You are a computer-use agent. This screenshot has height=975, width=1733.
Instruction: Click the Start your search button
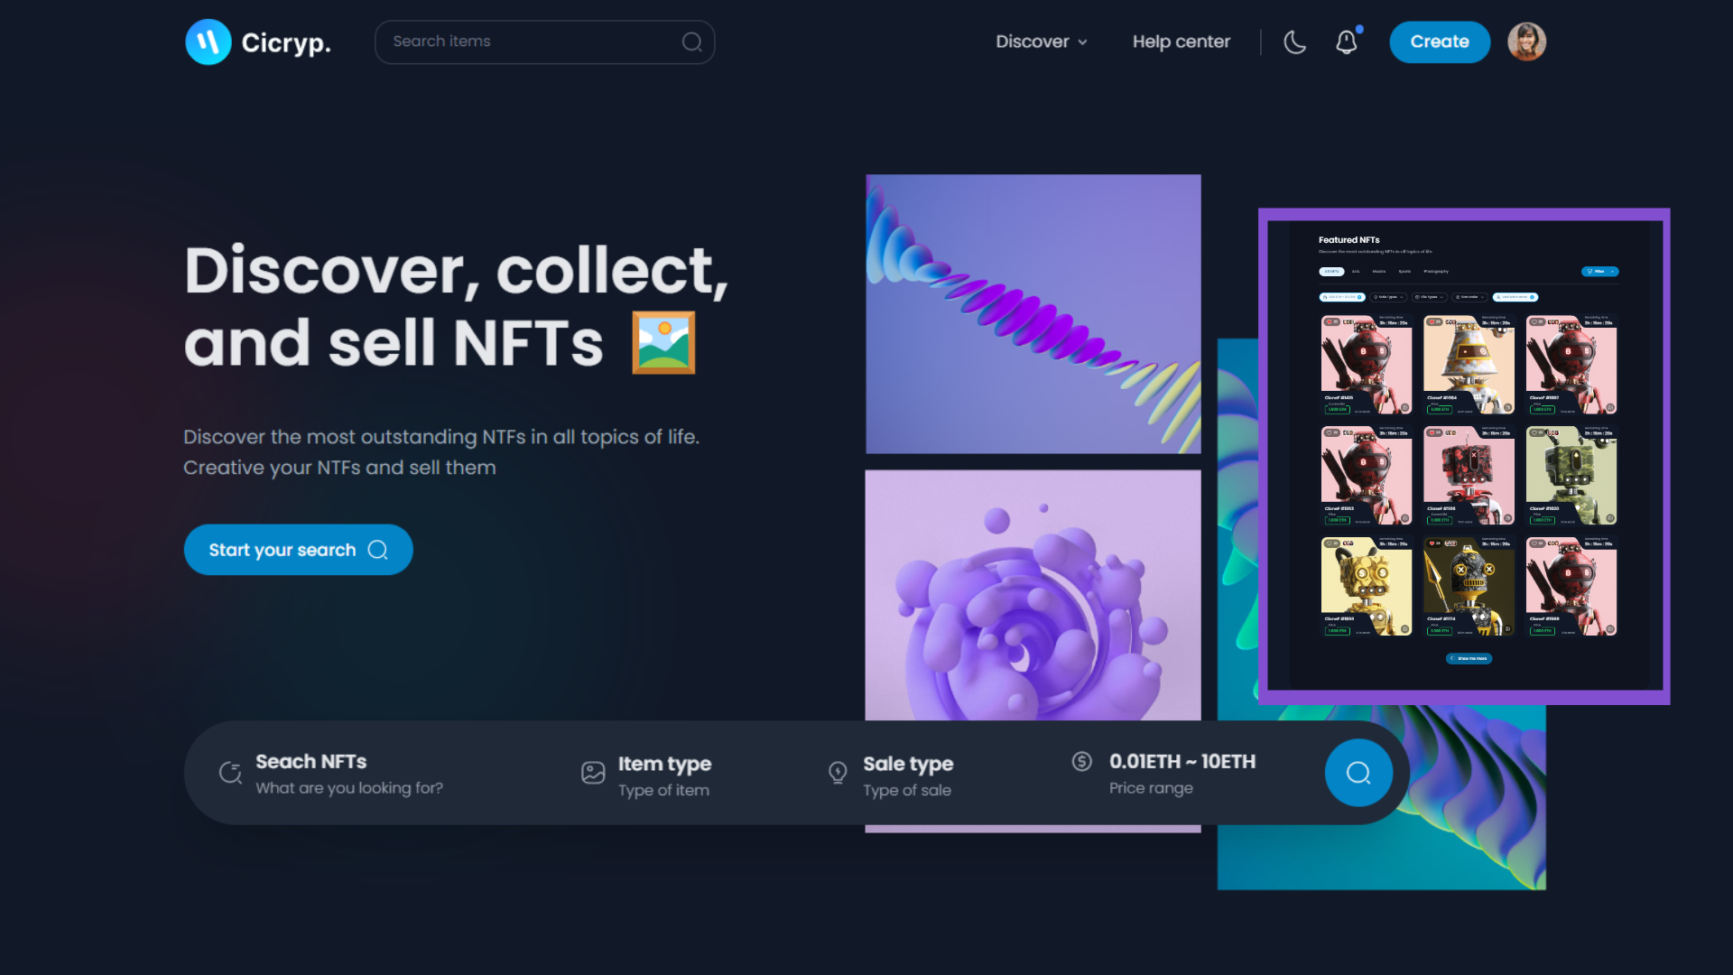tap(299, 550)
